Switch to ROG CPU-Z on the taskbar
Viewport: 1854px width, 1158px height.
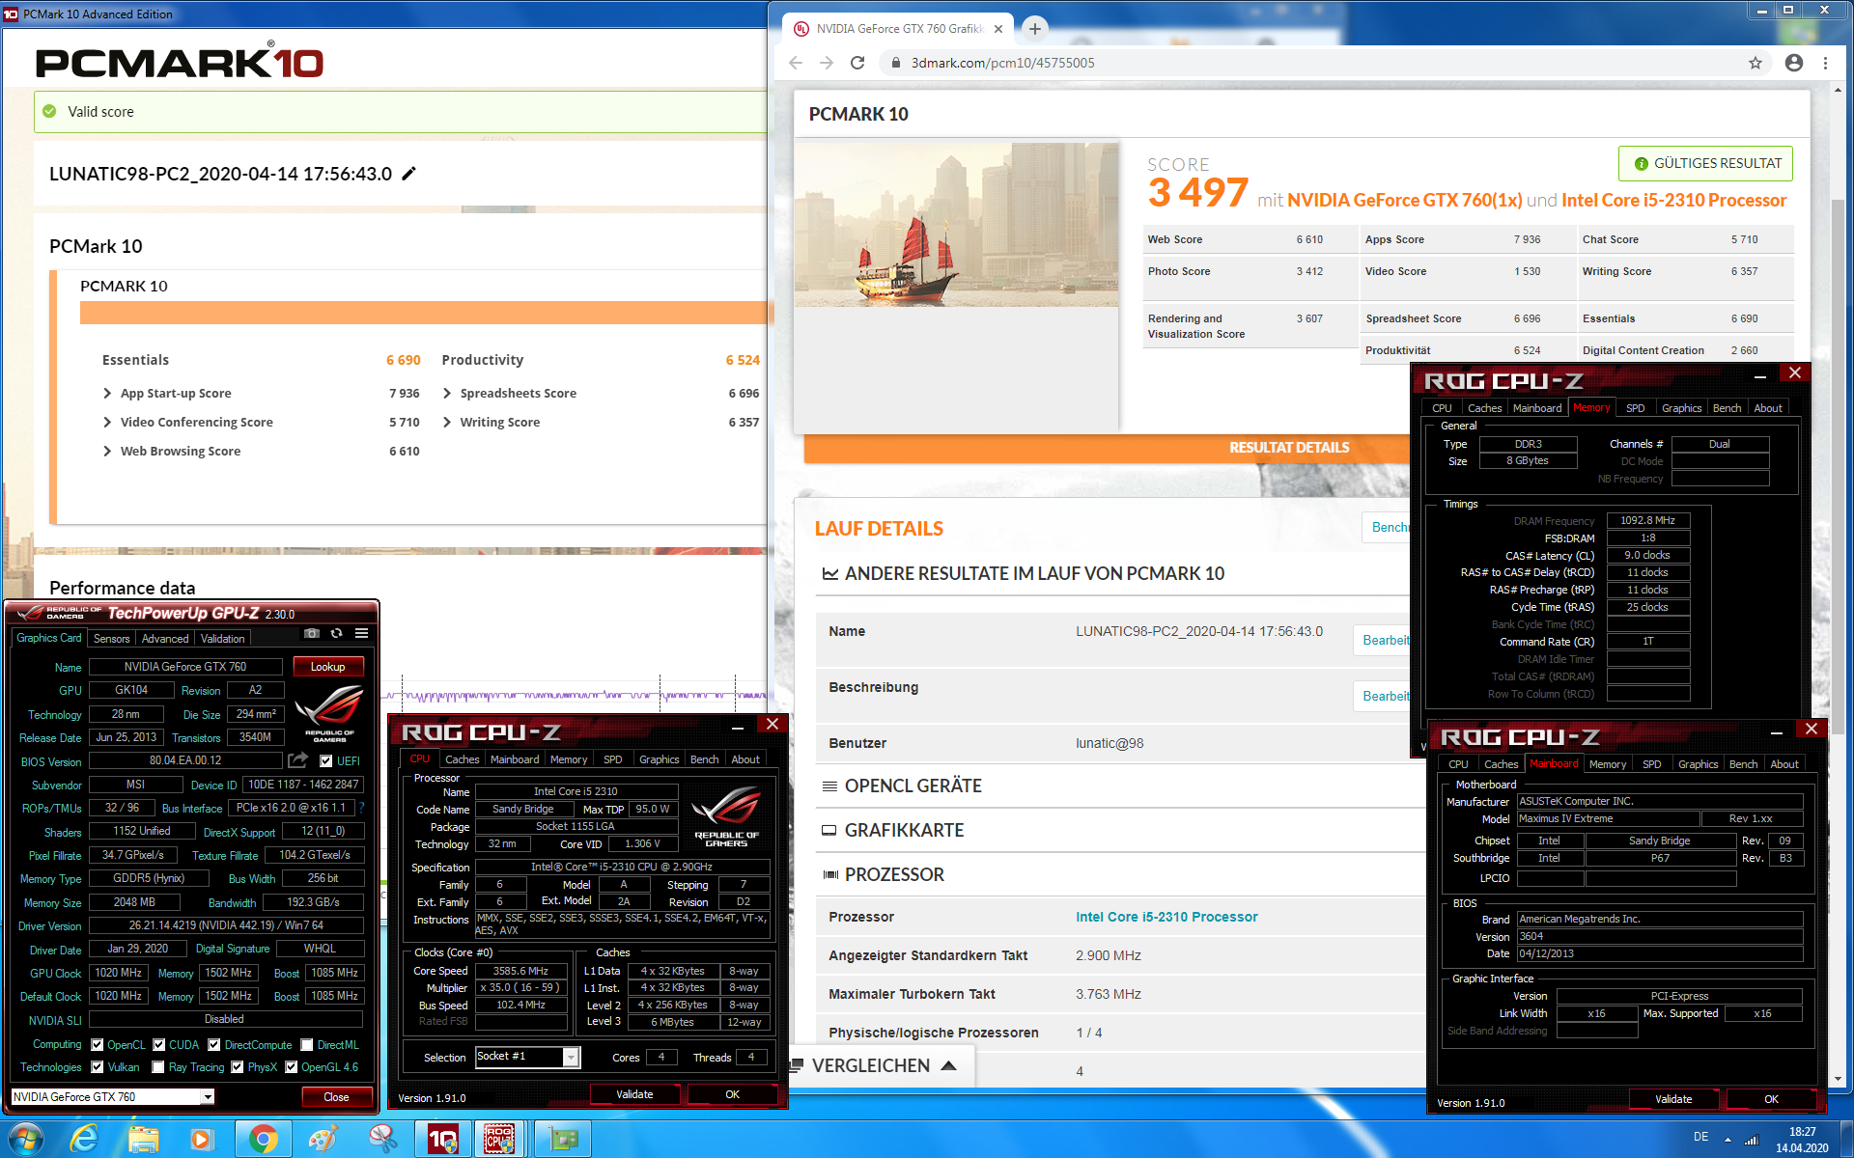tap(499, 1139)
